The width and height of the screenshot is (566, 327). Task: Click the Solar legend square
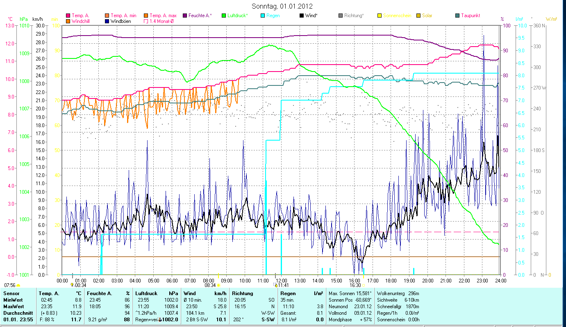click(x=419, y=16)
